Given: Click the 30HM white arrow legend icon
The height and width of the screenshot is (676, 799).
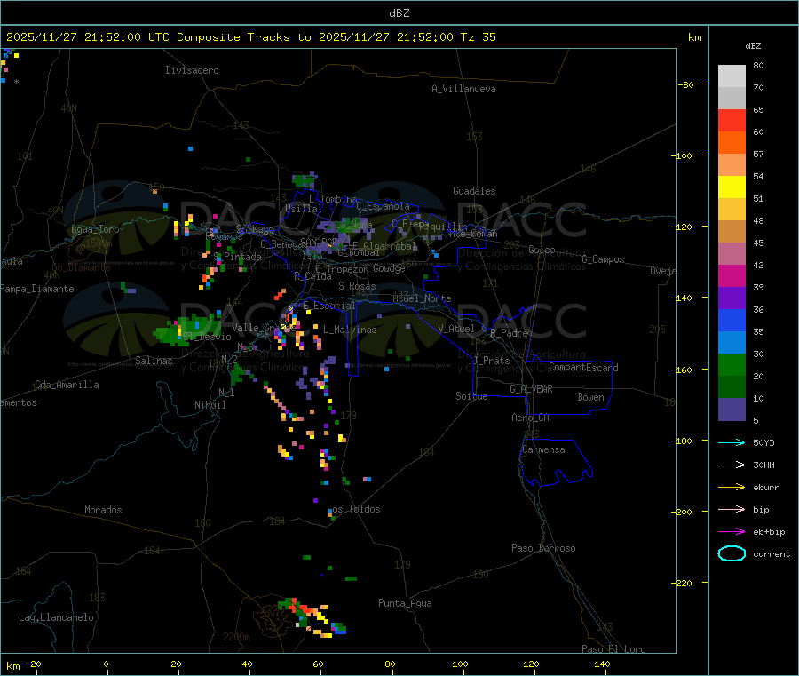Looking at the screenshot, I should point(732,465).
